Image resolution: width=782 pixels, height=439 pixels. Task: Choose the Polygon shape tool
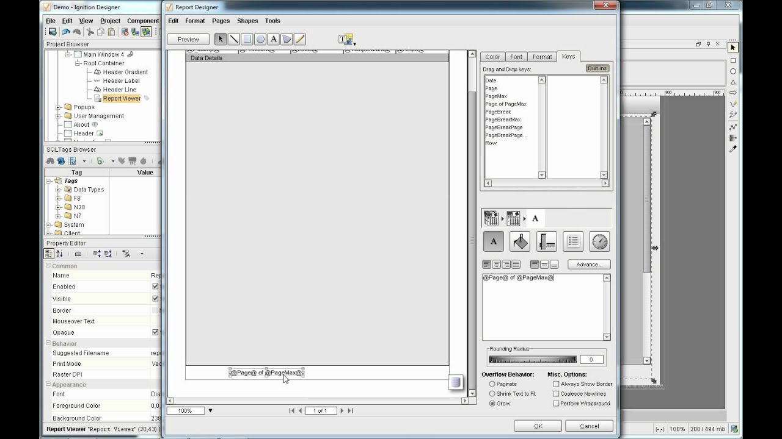pyautogui.click(x=287, y=39)
